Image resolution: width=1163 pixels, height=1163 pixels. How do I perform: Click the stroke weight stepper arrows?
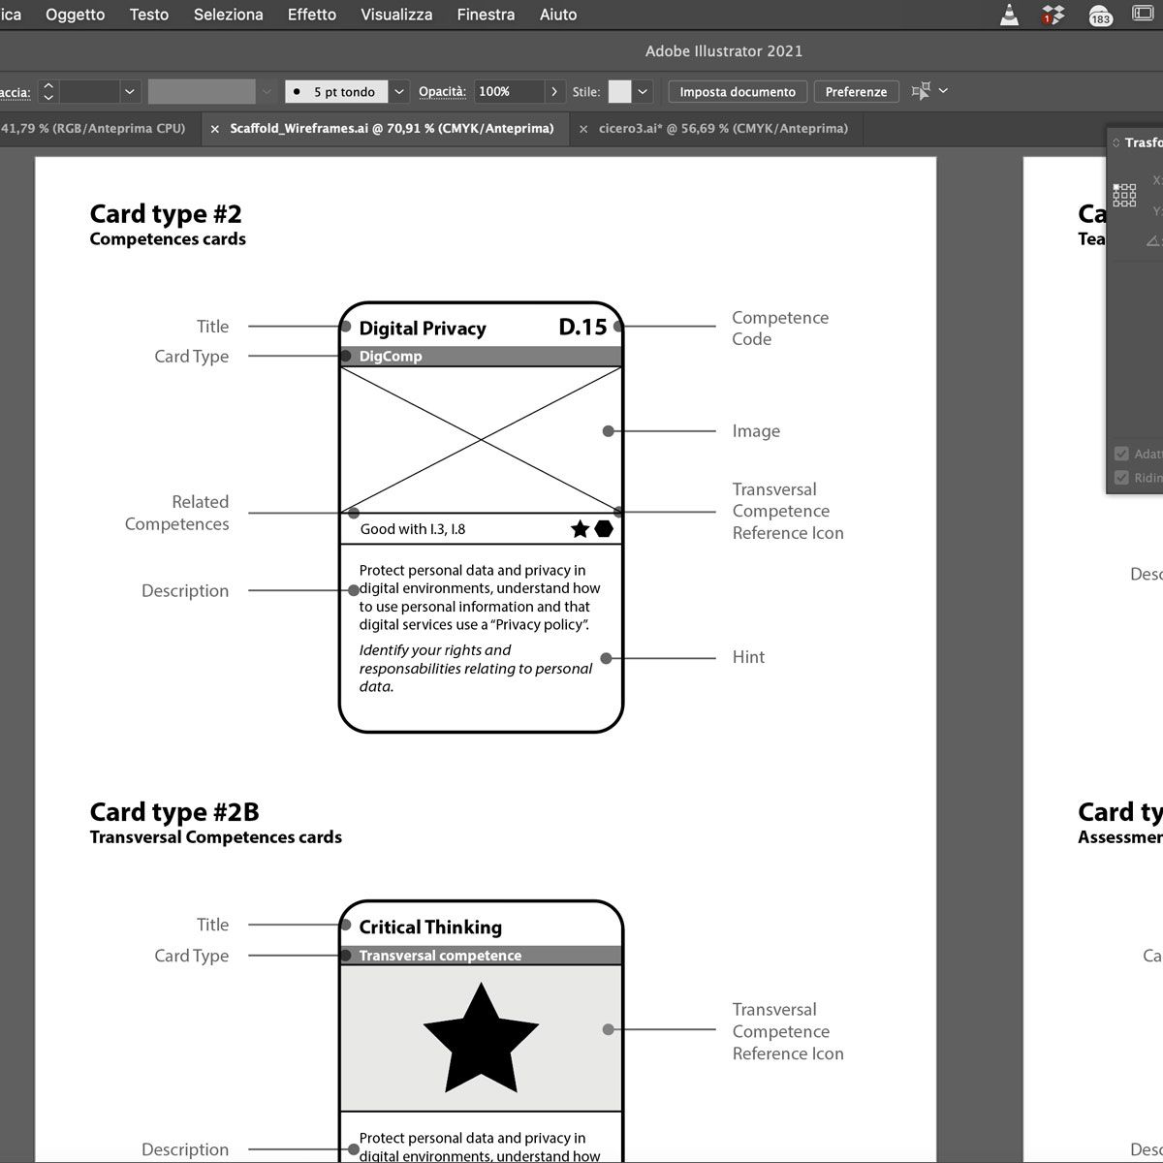point(48,92)
